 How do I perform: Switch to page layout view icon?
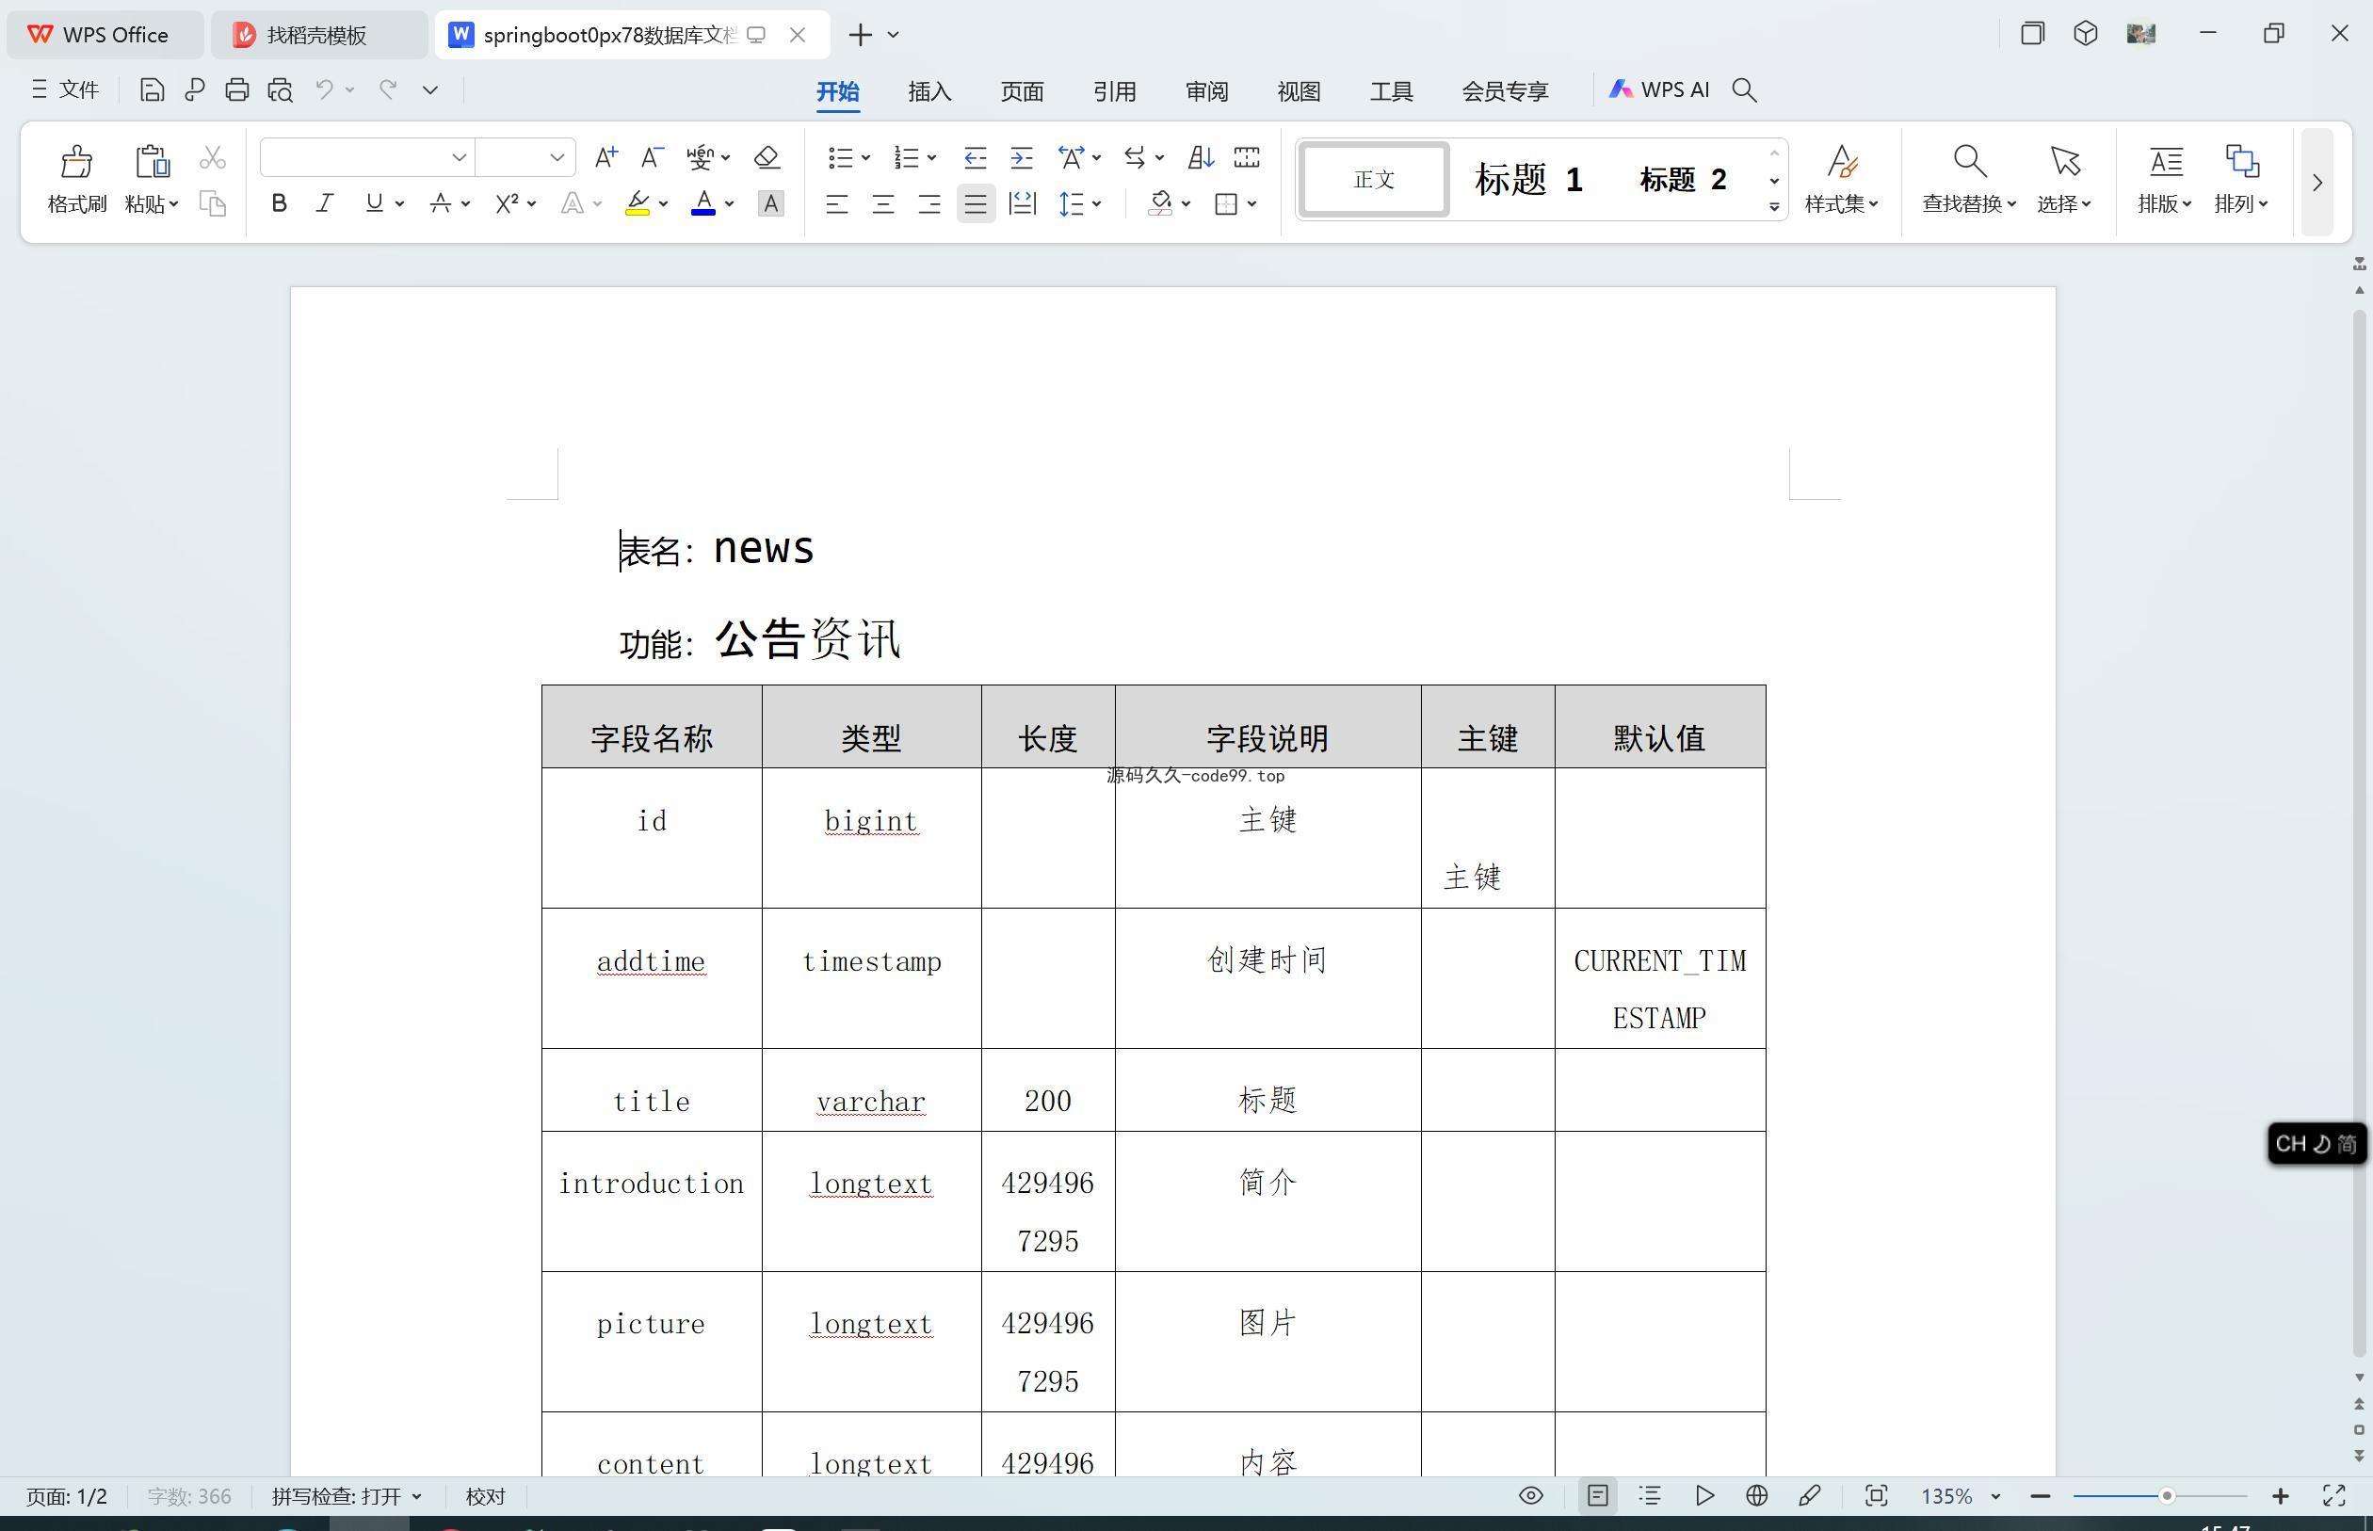click(x=1598, y=1495)
